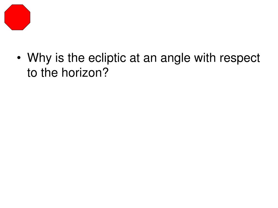
Task: Place cursor in the word 'respect'
Action: [x=240, y=59]
